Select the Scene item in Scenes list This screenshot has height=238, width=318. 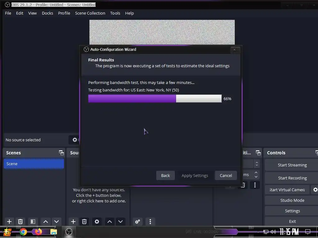[34, 164]
